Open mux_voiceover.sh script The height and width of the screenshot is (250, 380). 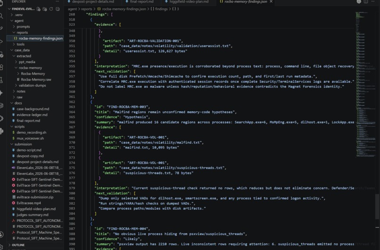[x=35, y=138]
